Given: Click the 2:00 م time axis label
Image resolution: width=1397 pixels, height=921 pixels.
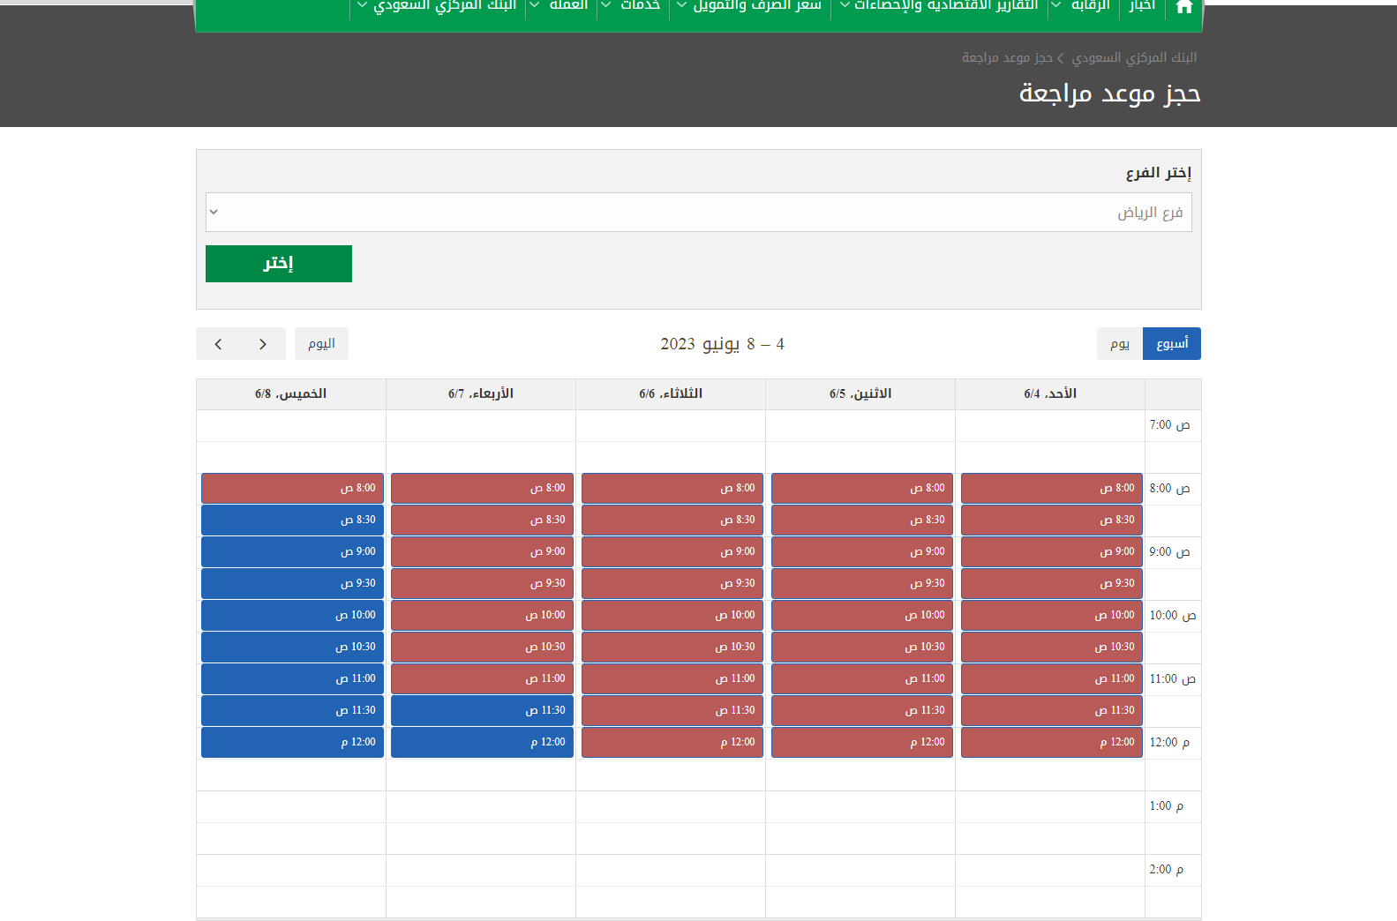Looking at the screenshot, I should point(1167,870).
